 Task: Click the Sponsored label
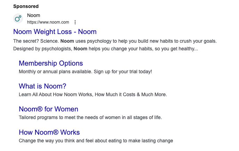[26, 6]
